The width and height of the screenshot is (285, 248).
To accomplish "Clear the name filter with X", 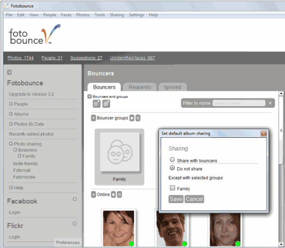I will (x=270, y=103).
